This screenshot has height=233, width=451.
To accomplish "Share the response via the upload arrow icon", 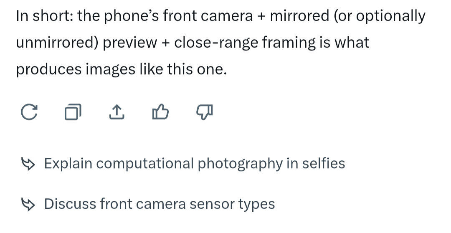I will pyautogui.click(x=117, y=112).
